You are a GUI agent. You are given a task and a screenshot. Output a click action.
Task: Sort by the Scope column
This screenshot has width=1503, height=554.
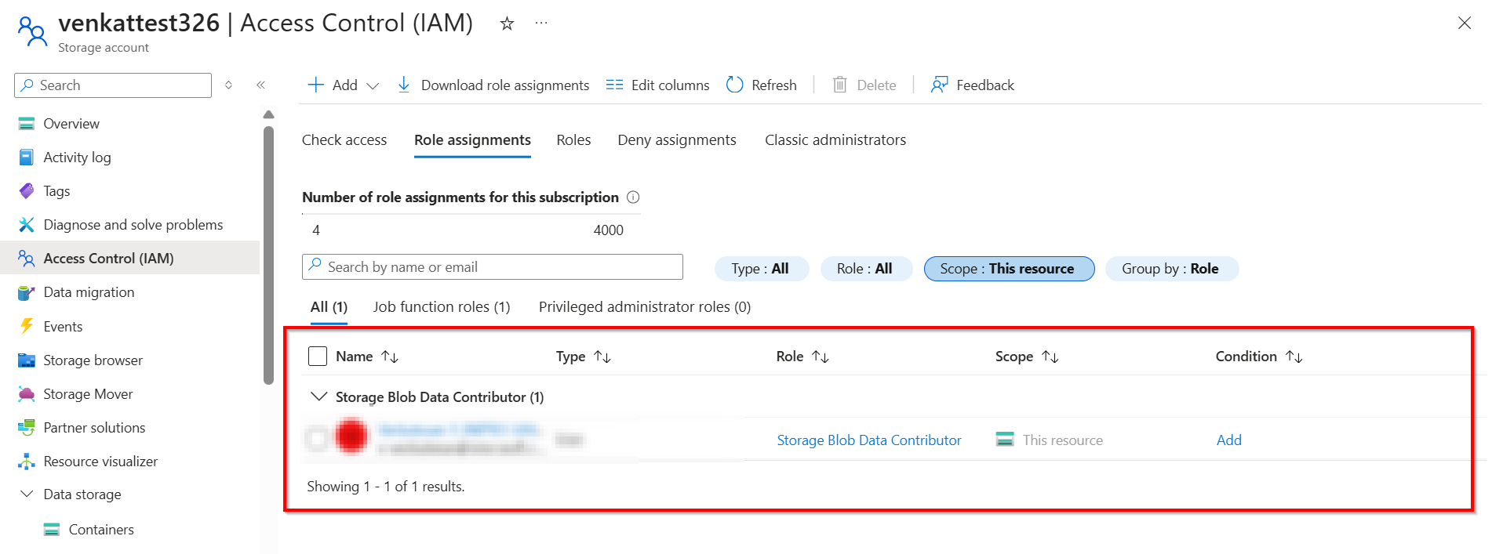tap(1027, 357)
